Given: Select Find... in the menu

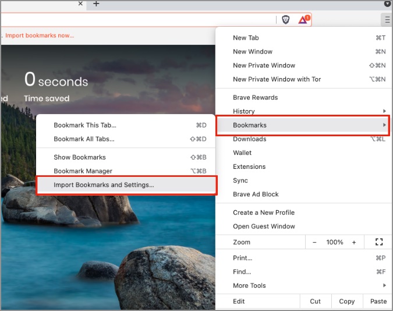Looking at the screenshot, I should 304,271.
